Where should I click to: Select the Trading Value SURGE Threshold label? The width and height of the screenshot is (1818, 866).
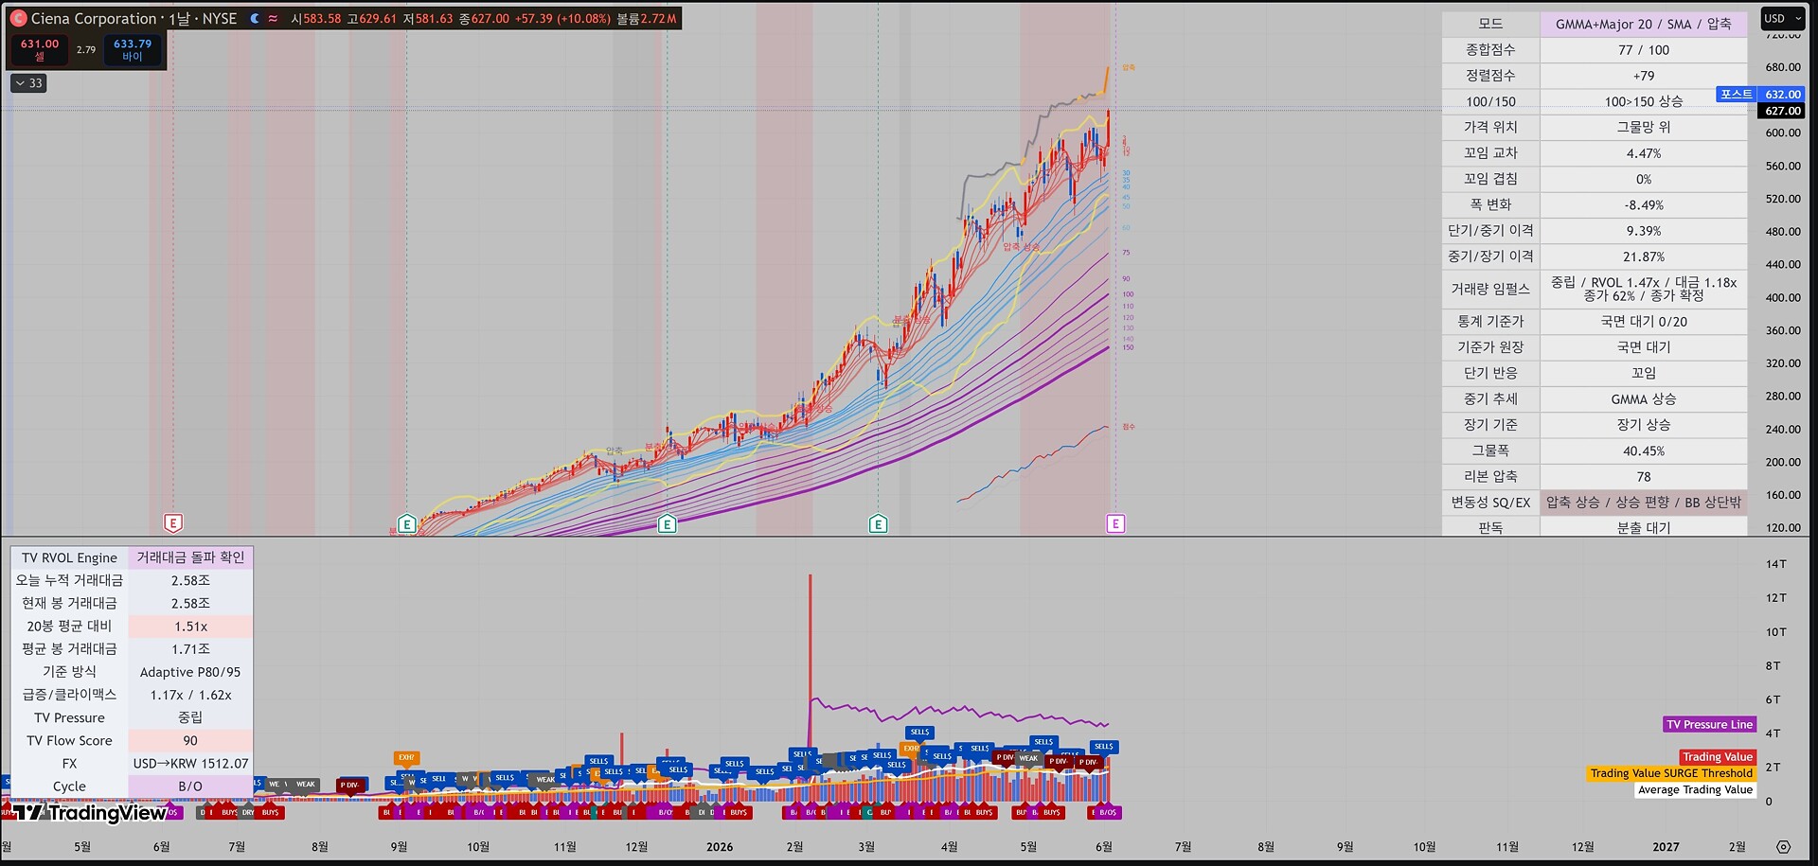click(x=1672, y=773)
